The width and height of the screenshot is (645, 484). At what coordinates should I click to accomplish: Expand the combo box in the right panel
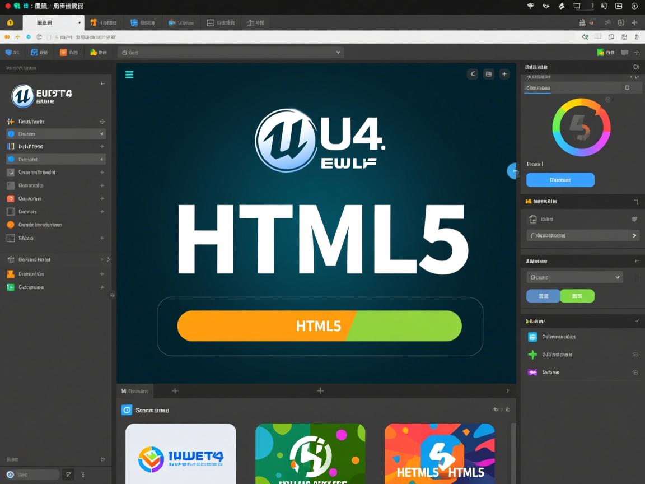point(574,277)
